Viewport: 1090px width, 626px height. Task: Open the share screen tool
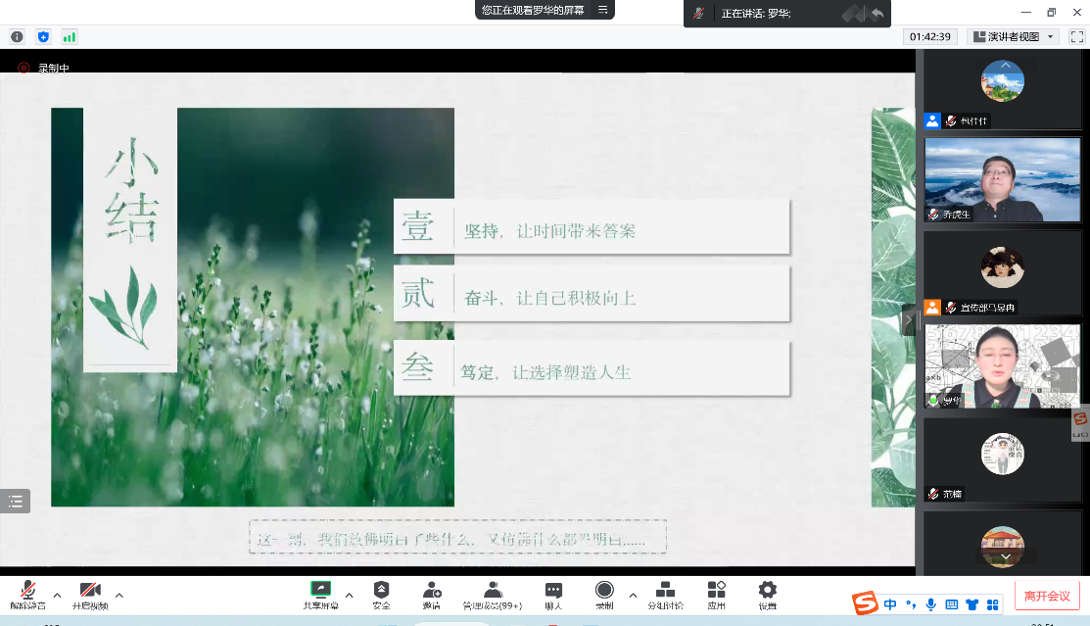coord(320,591)
